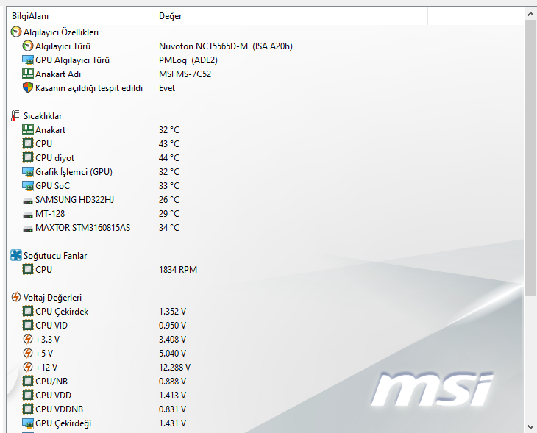Screen dimensions: 537x433
Task: Select the 44 °C CPU diyot value
Action: click(169, 158)
